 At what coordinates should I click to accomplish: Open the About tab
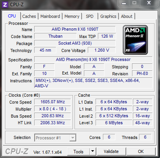(127, 16)
